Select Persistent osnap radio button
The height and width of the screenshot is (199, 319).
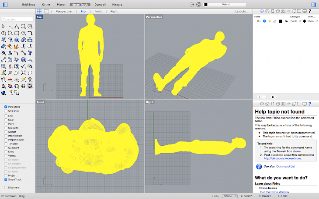[x=6, y=107]
